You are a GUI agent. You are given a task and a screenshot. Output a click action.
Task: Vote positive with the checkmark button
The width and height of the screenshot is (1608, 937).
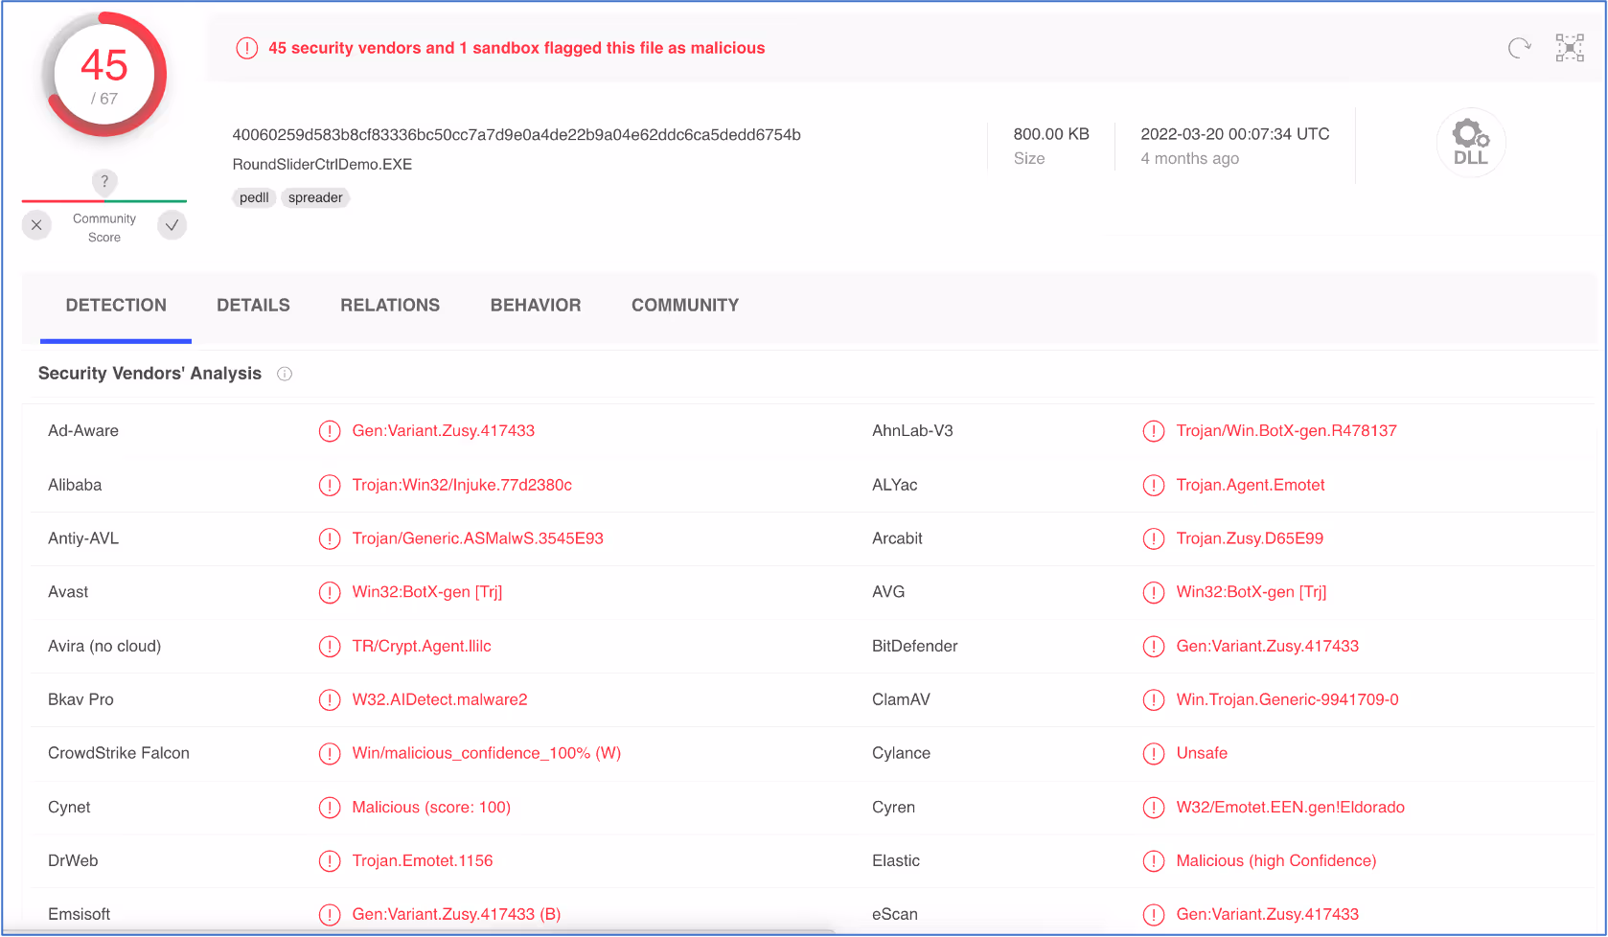[172, 225]
